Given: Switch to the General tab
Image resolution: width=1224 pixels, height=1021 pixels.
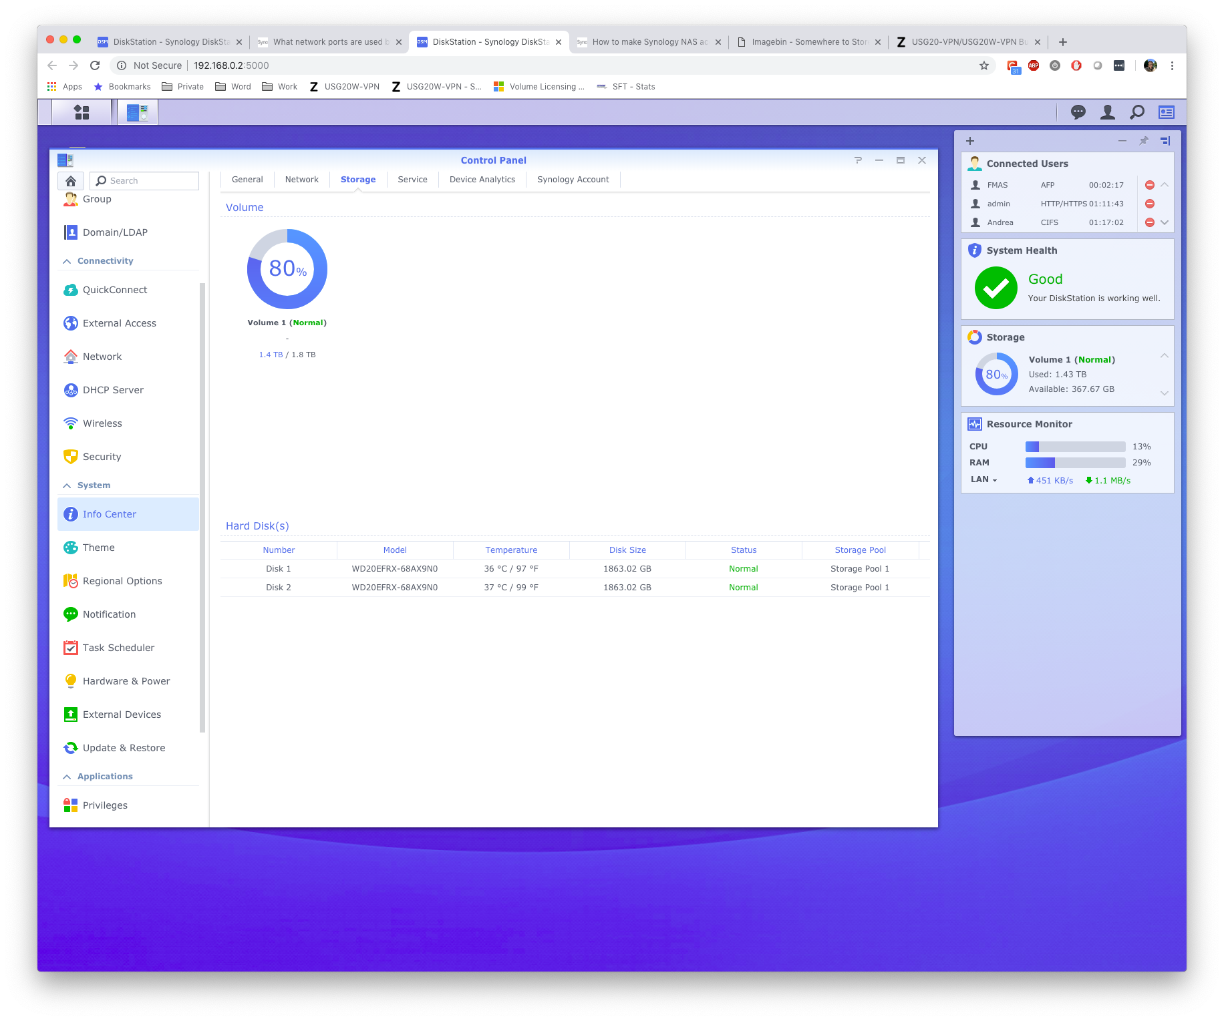Looking at the screenshot, I should [247, 180].
